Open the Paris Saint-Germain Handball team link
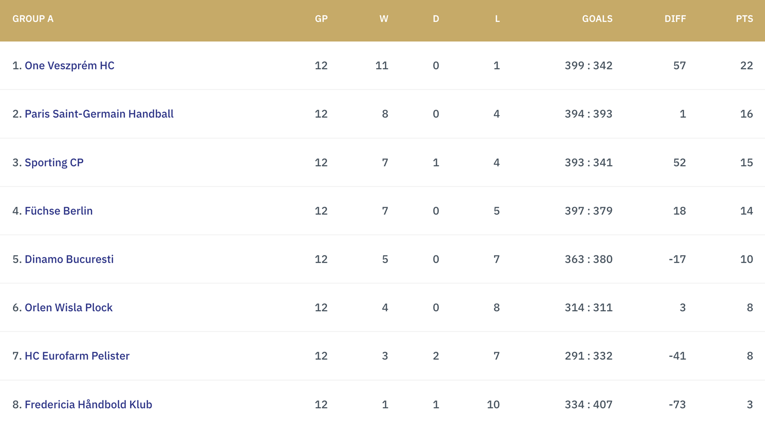 click(x=99, y=114)
